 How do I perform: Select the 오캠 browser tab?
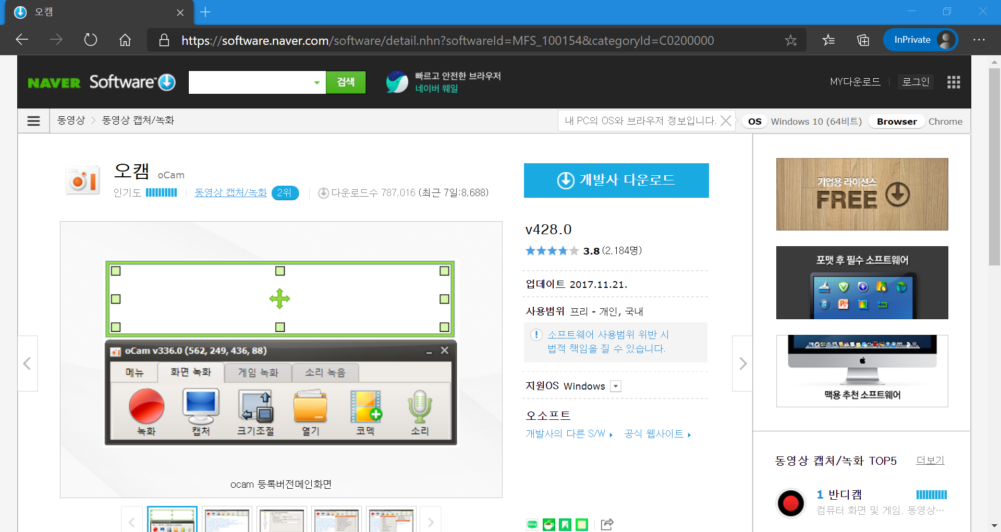tap(99, 12)
